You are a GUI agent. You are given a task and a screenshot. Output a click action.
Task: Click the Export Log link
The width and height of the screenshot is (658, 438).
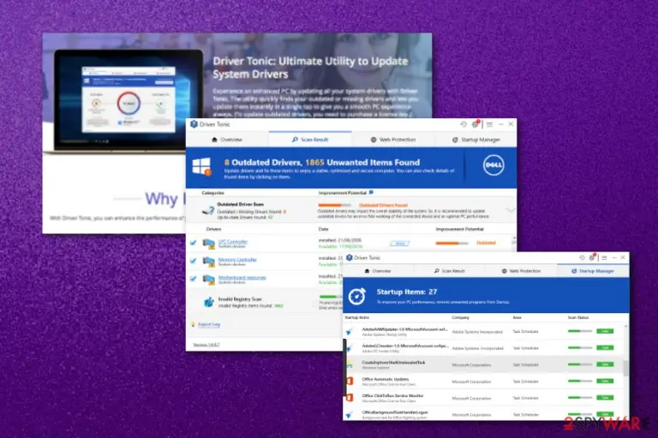click(x=208, y=324)
